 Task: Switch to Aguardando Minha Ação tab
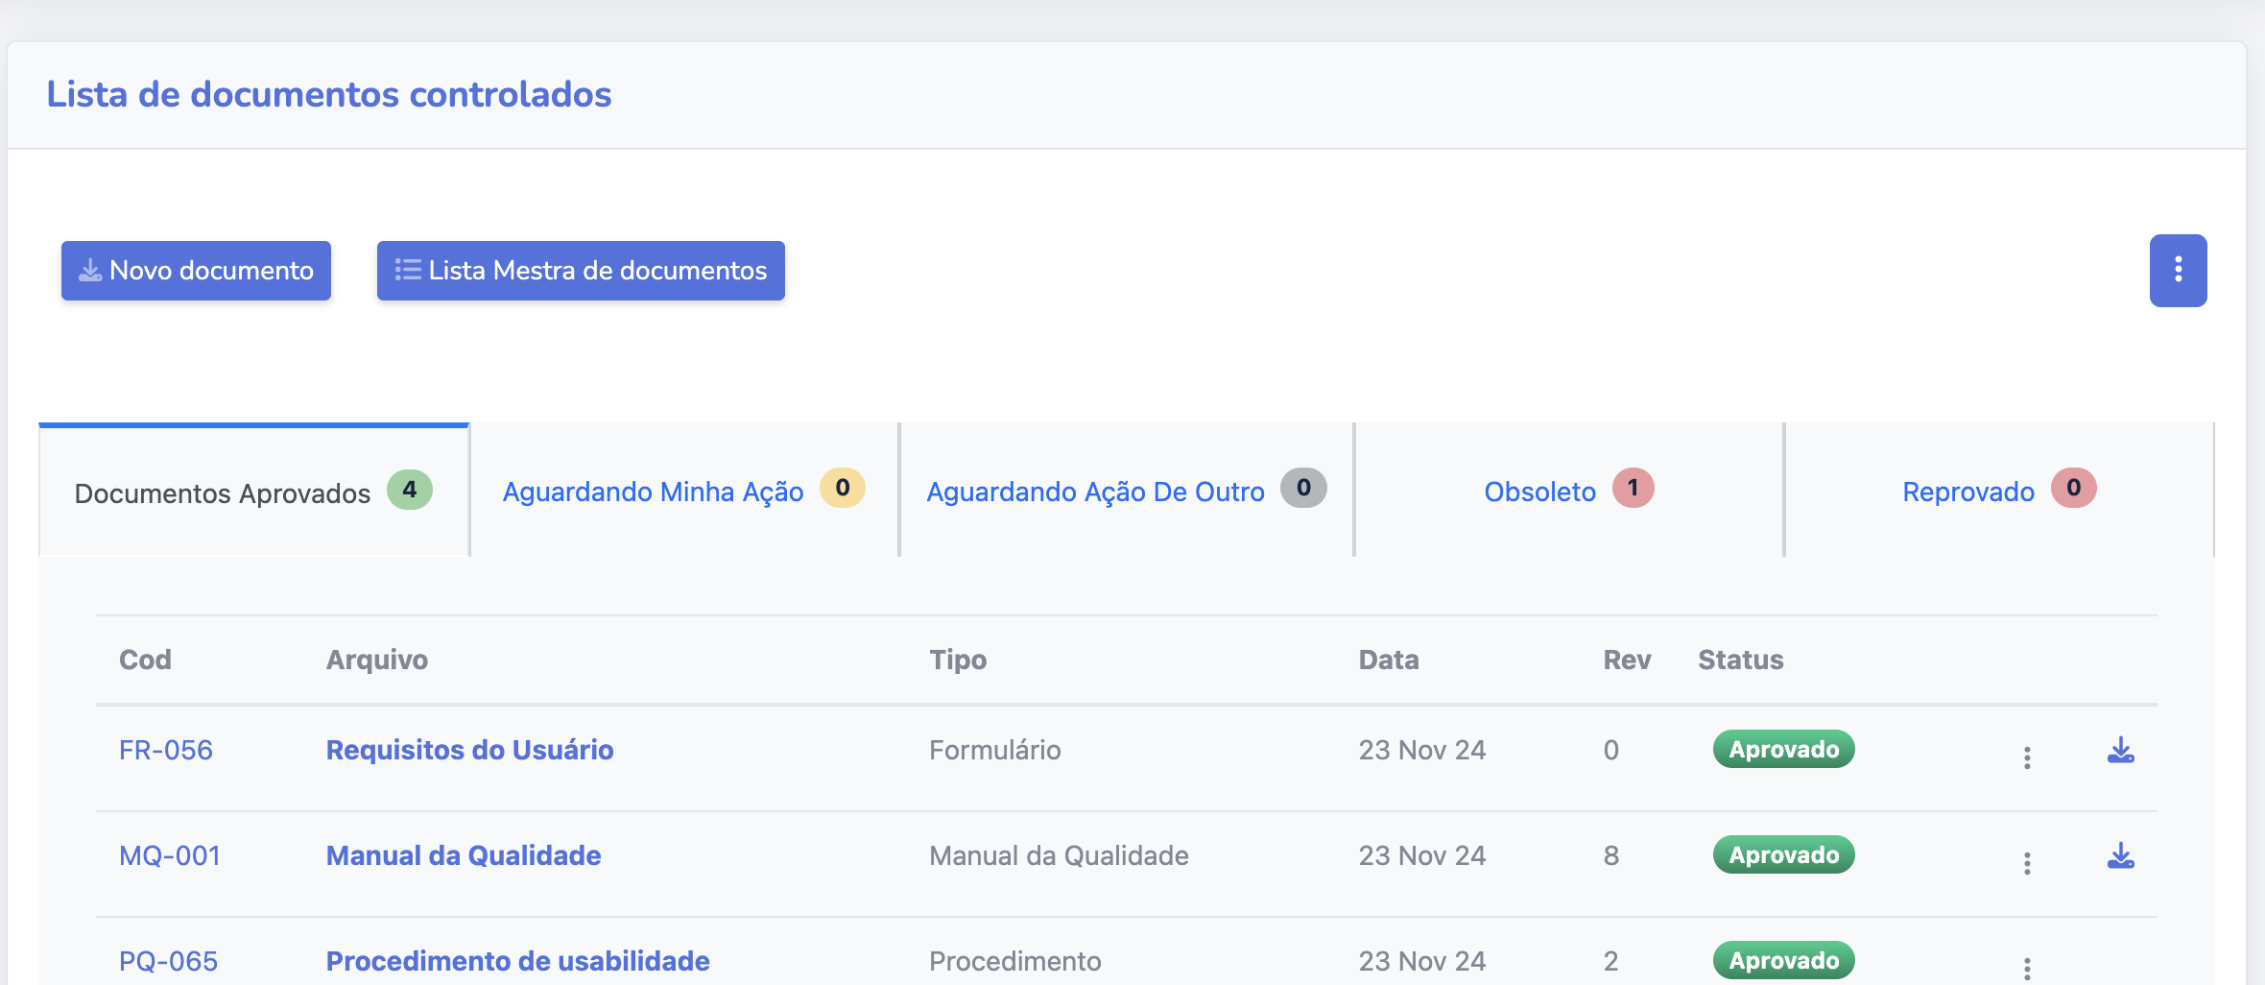(x=684, y=492)
